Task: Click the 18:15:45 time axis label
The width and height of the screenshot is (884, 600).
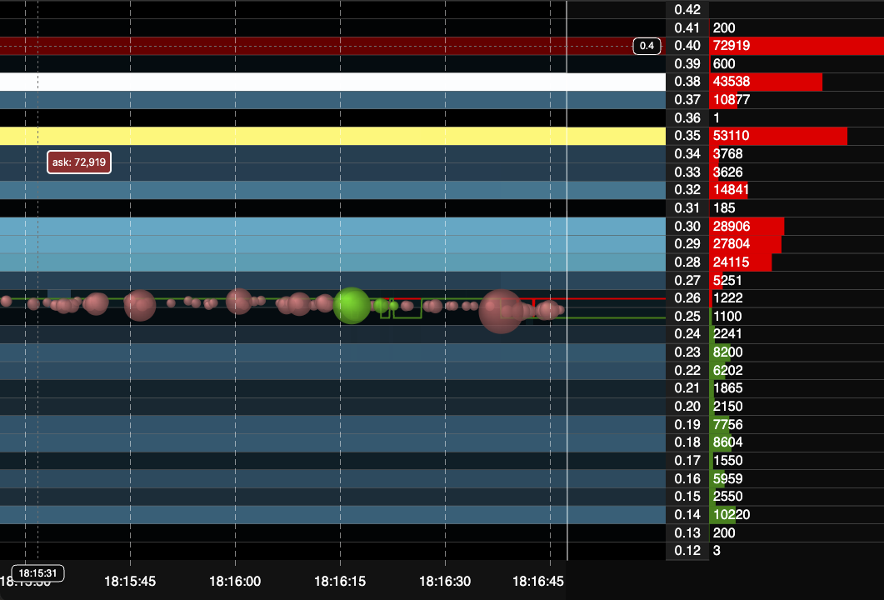Action: click(x=130, y=582)
